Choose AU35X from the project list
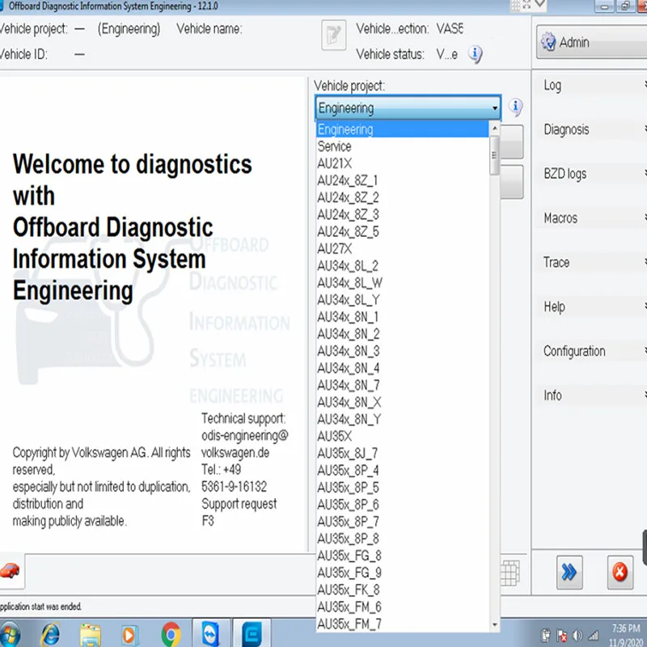The image size is (647, 647). click(403, 436)
